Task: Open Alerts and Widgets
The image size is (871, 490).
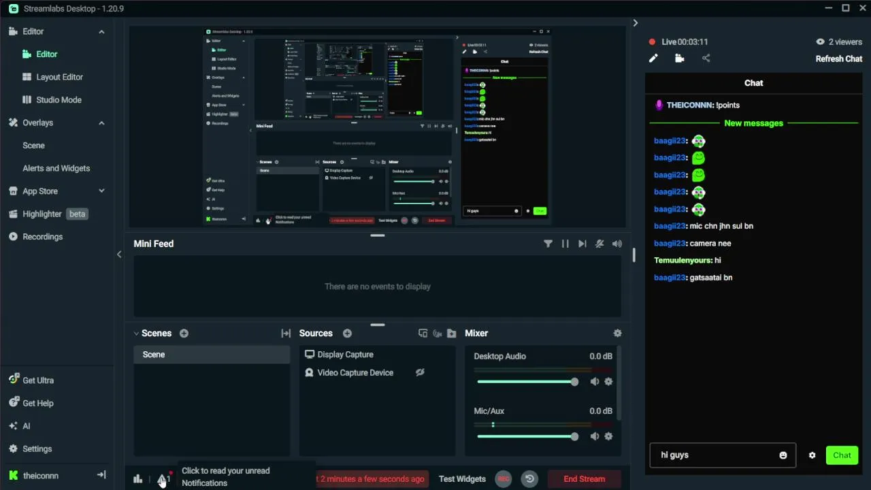Action: (56, 168)
